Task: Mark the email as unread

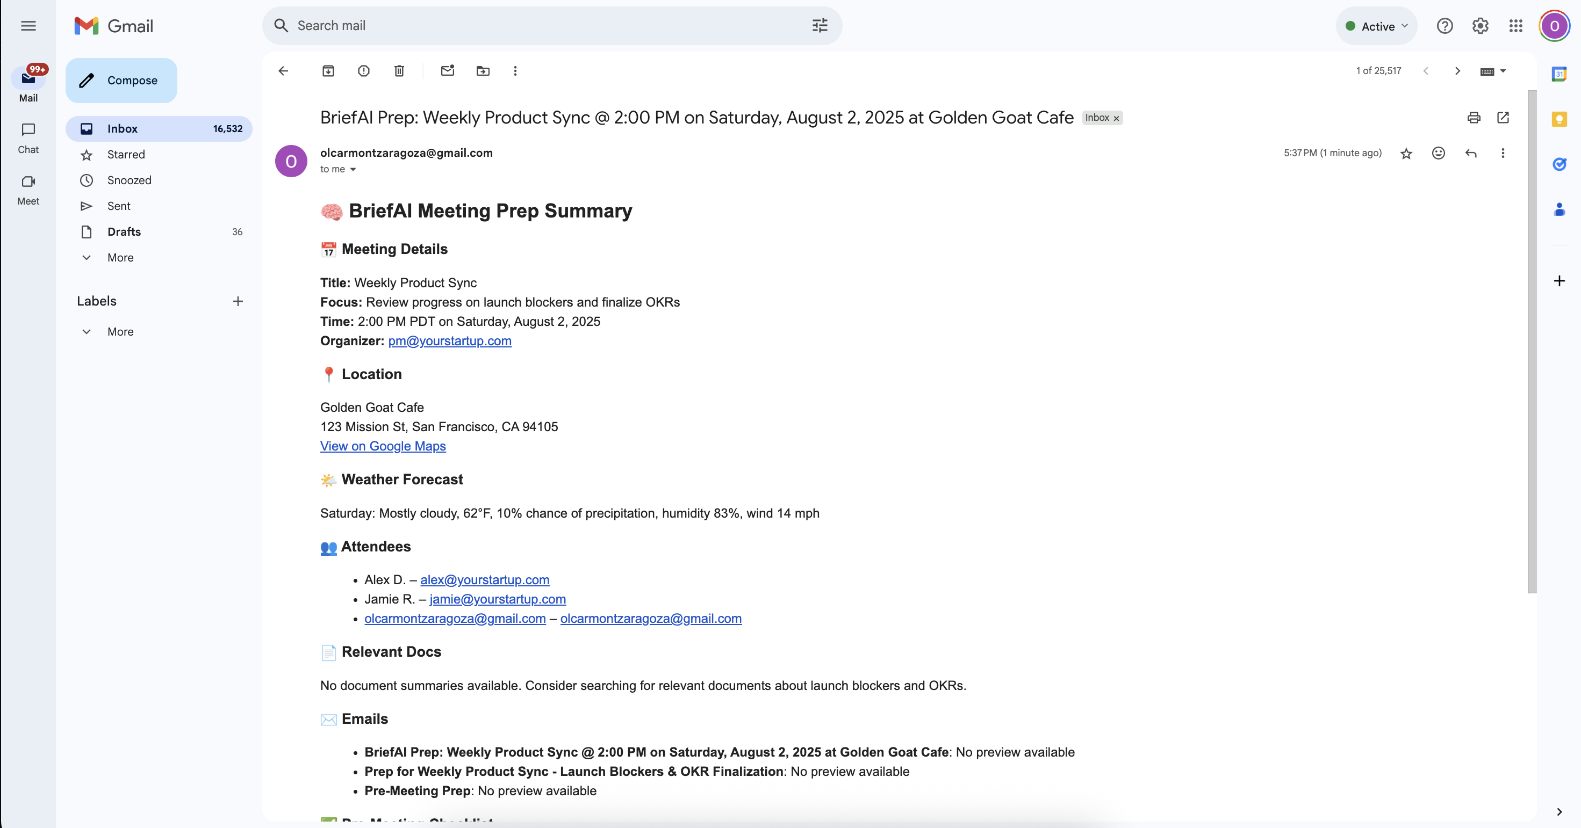Action: click(448, 71)
